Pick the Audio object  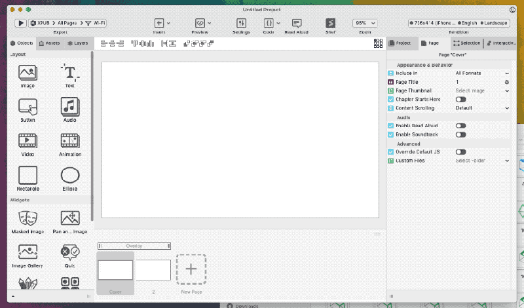70,110
